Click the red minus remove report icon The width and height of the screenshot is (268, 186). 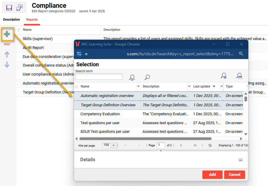point(7,44)
